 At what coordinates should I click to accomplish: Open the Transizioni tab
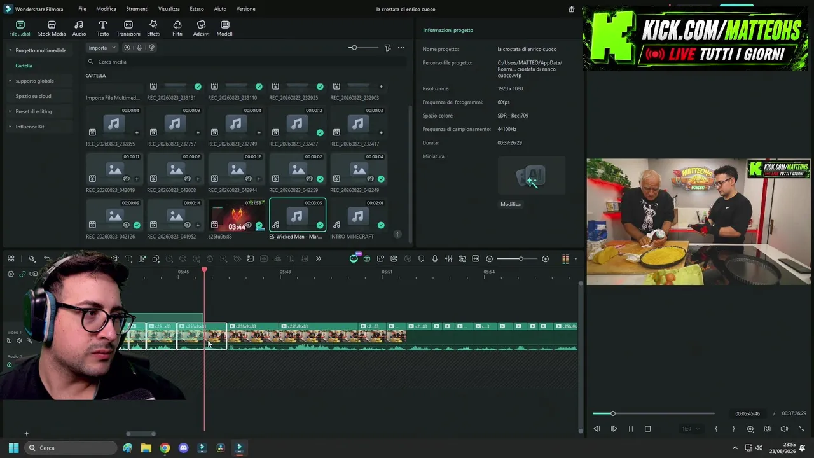pos(128,28)
